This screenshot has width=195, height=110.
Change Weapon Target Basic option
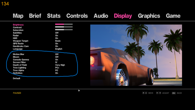58,41
